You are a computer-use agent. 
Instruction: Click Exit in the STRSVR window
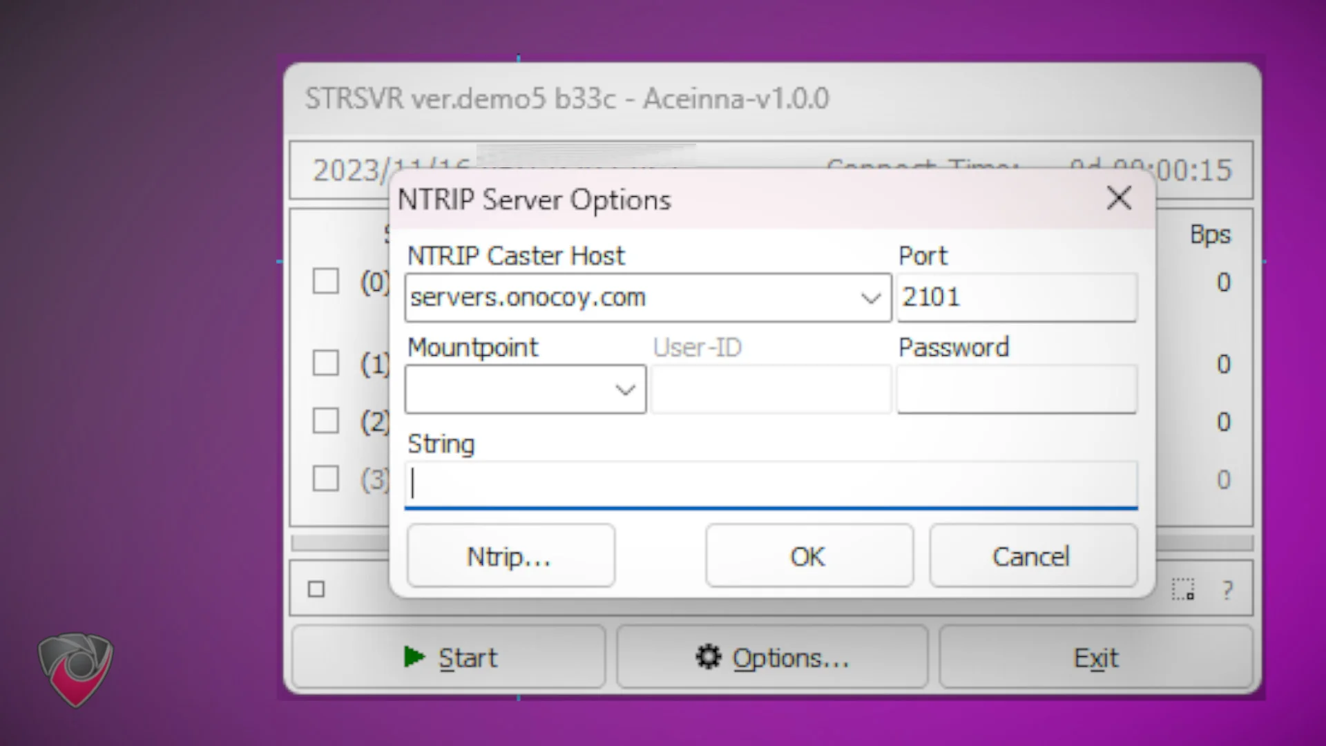[1095, 657]
